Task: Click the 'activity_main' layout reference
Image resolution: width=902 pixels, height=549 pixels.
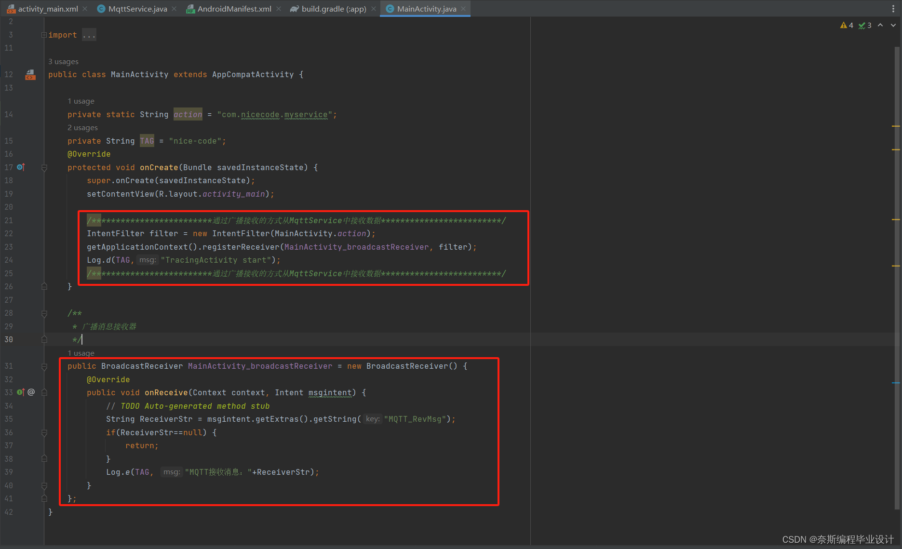Action: [x=234, y=194]
